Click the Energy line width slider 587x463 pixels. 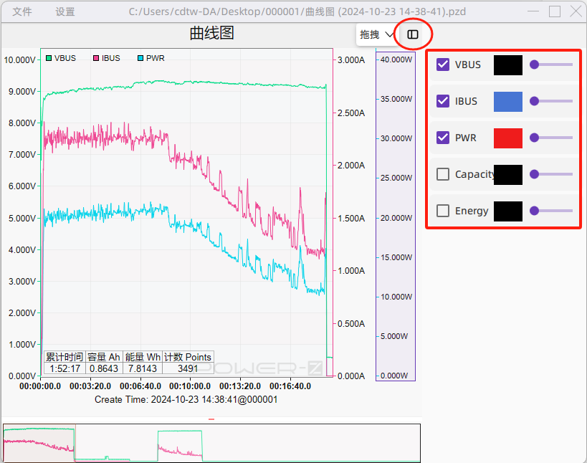551,211
